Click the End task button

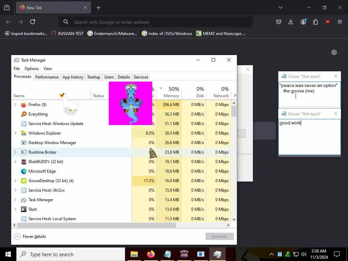click(x=220, y=237)
